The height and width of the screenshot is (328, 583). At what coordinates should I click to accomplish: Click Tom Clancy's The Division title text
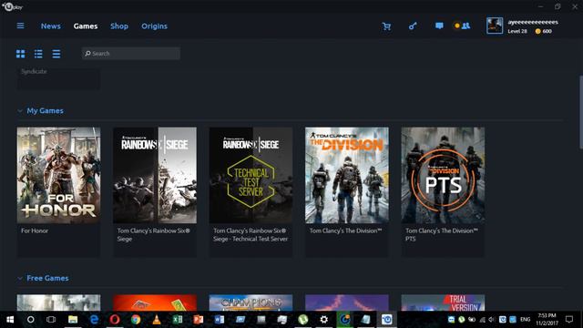345,231
